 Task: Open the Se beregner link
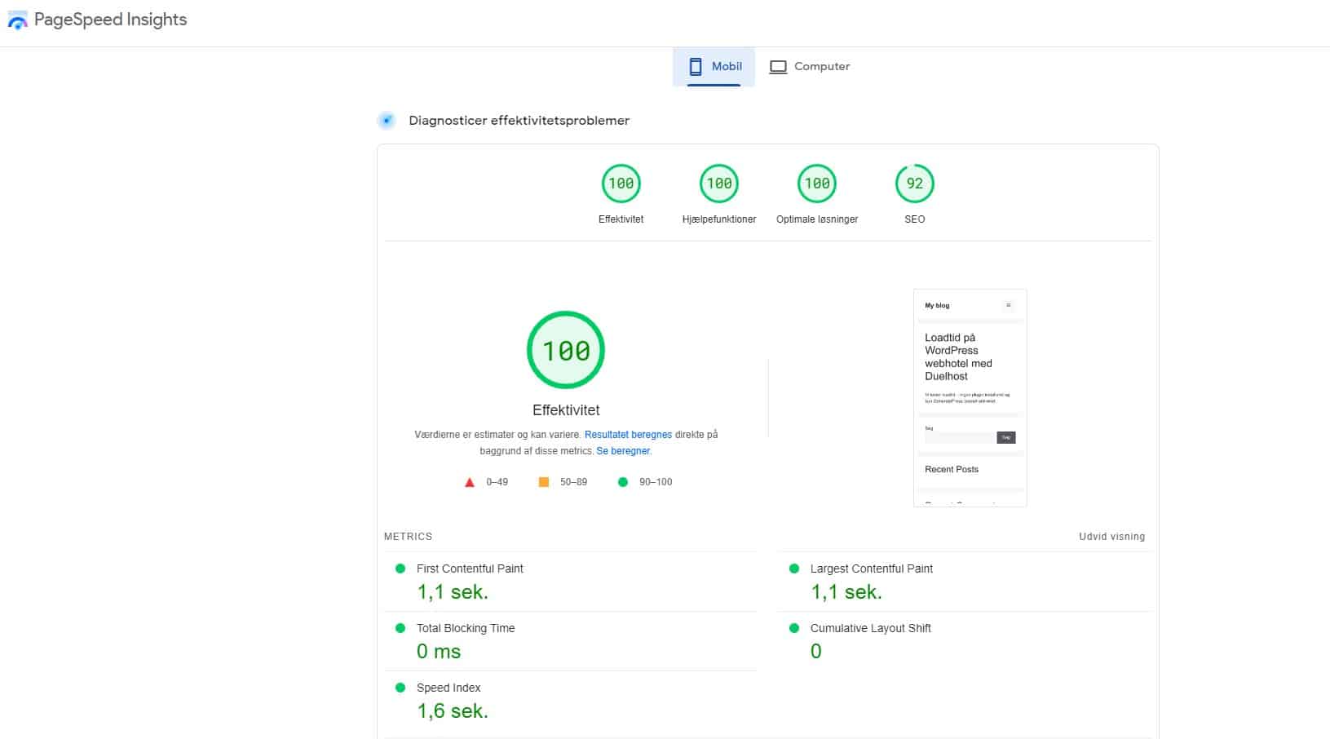coord(623,451)
